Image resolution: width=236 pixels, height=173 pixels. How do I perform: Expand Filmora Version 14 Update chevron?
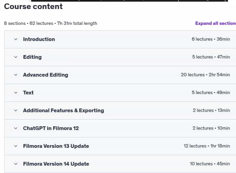tap(16, 164)
